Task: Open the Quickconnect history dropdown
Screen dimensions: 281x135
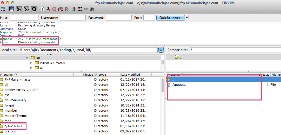Action: click(187, 18)
